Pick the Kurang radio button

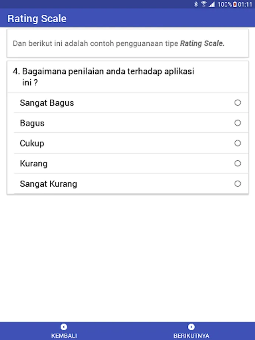(238, 164)
